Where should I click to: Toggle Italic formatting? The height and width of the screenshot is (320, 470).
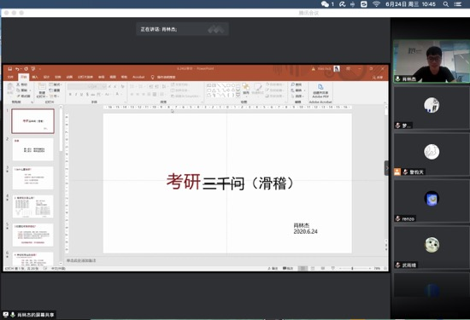tap(76, 95)
